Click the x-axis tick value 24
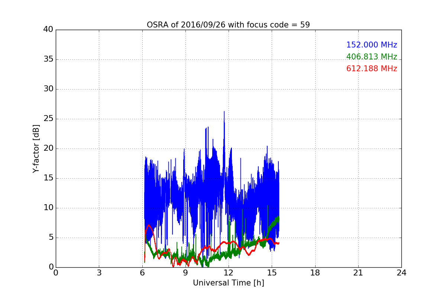This screenshot has height=297, width=446. [x=401, y=273]
